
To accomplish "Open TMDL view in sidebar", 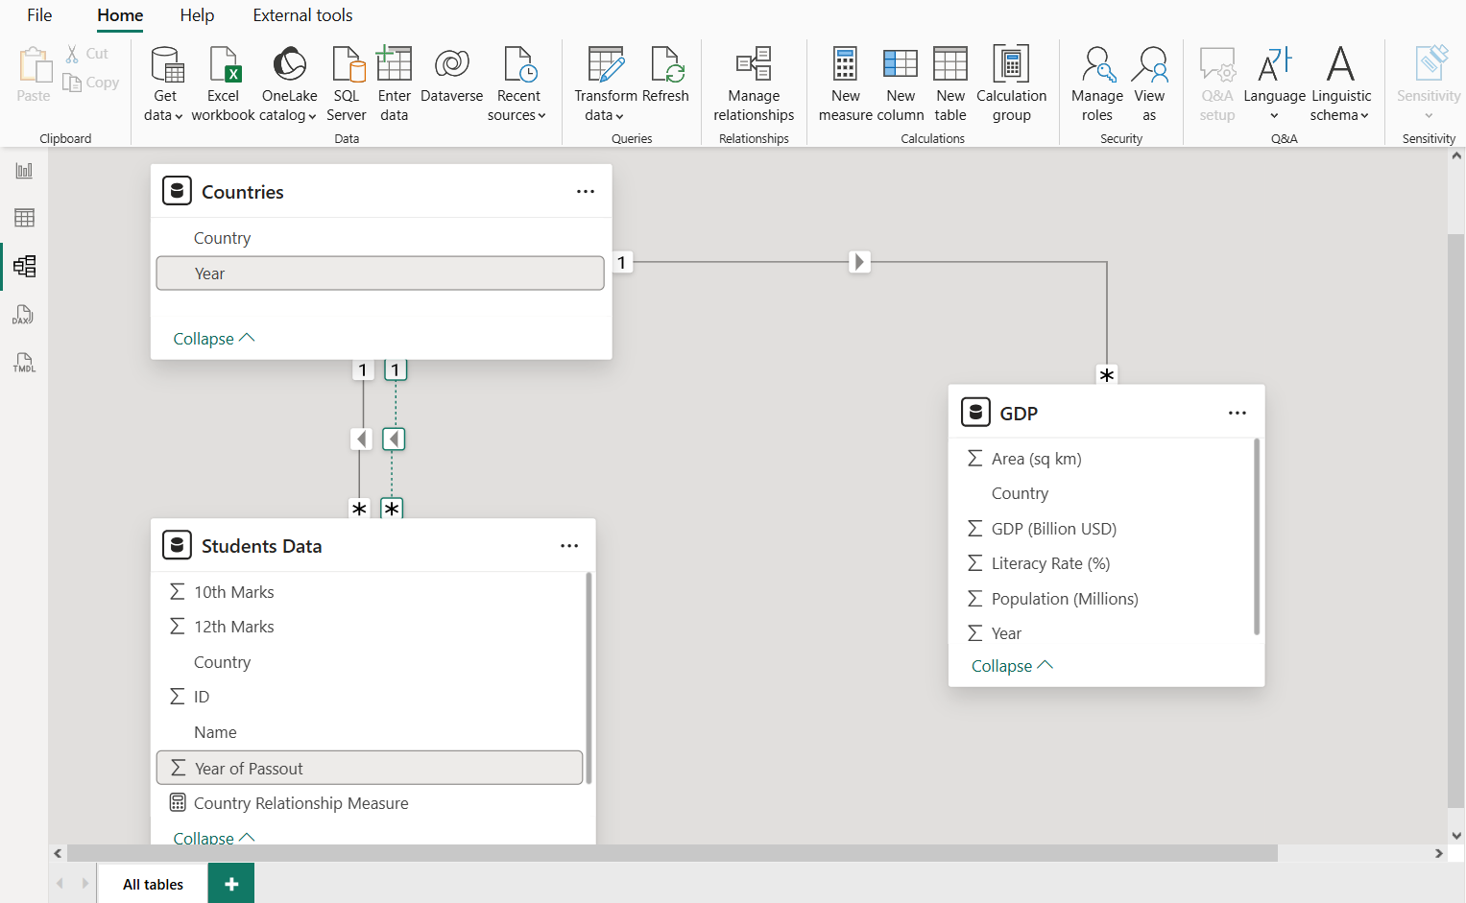I will click(x=24, y=363).
